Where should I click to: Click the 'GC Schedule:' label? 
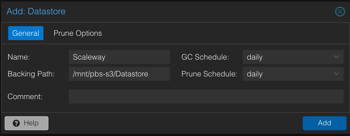[205, 57]
